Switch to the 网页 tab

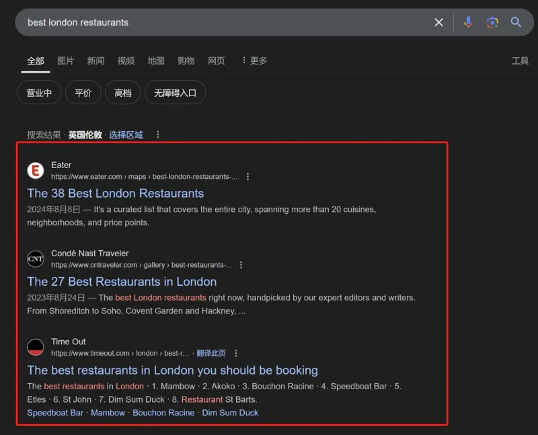[x=216, y=61]
